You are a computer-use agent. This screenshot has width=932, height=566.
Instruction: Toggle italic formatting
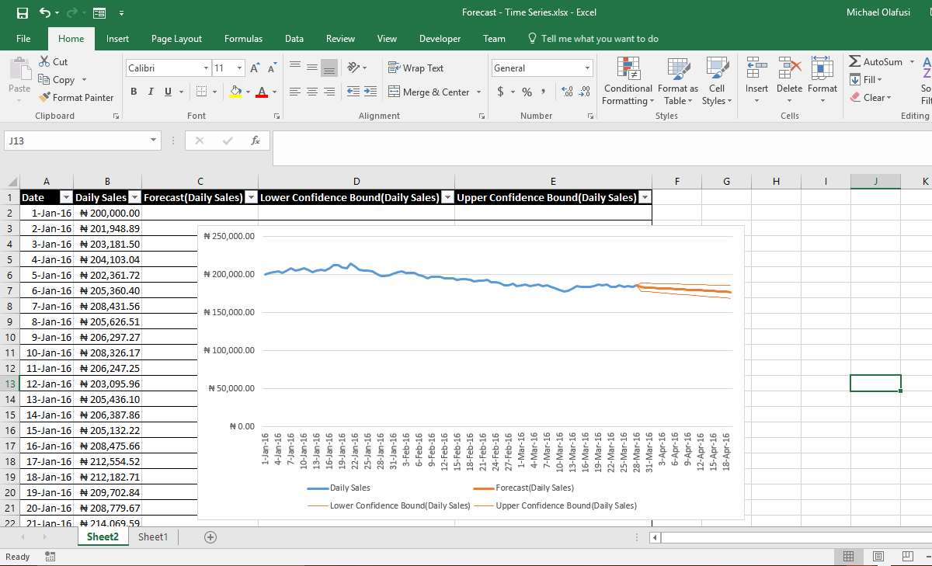(x=149, y=92)
